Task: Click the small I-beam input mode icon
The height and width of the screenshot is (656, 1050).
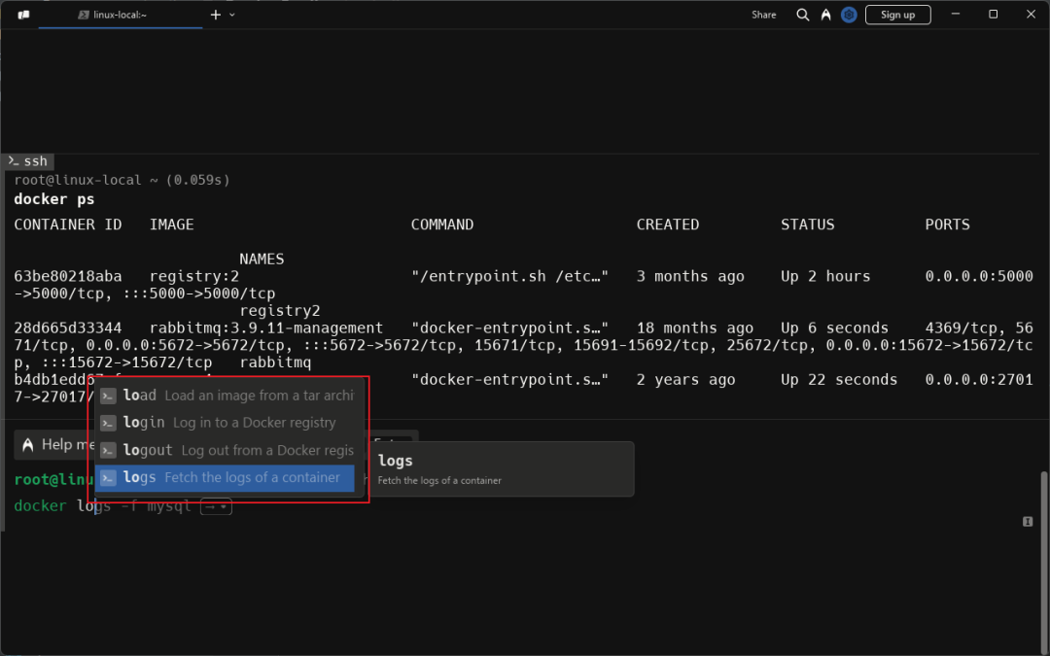Action: 1027,522
